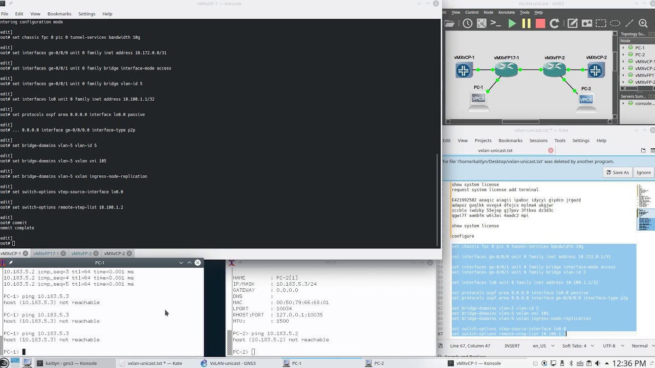Image resolution: width=655 pixels, height=368 pixels.
Task: Open Tools menu in GNS3
Action: click(525, 12)
